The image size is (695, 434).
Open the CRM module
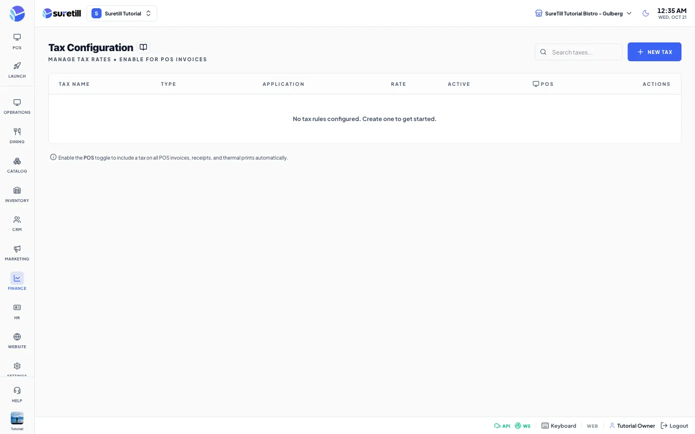click(17, 224)
